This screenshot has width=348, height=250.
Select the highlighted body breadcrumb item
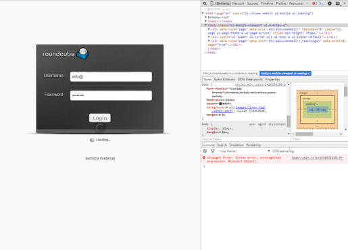point(285,74)
